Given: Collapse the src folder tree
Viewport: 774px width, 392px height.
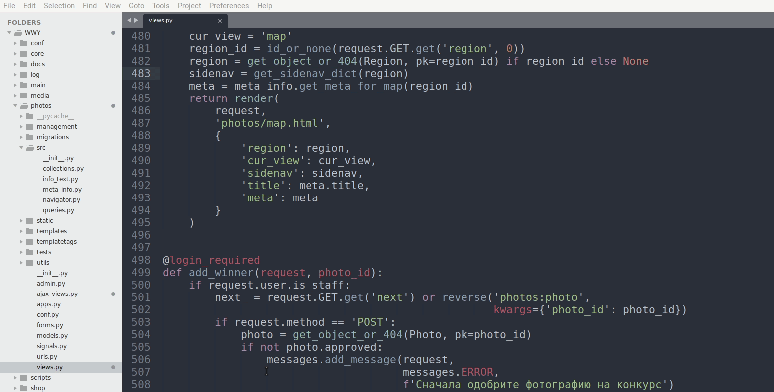Looking at the screenshot, I should [x=21, y=147].
